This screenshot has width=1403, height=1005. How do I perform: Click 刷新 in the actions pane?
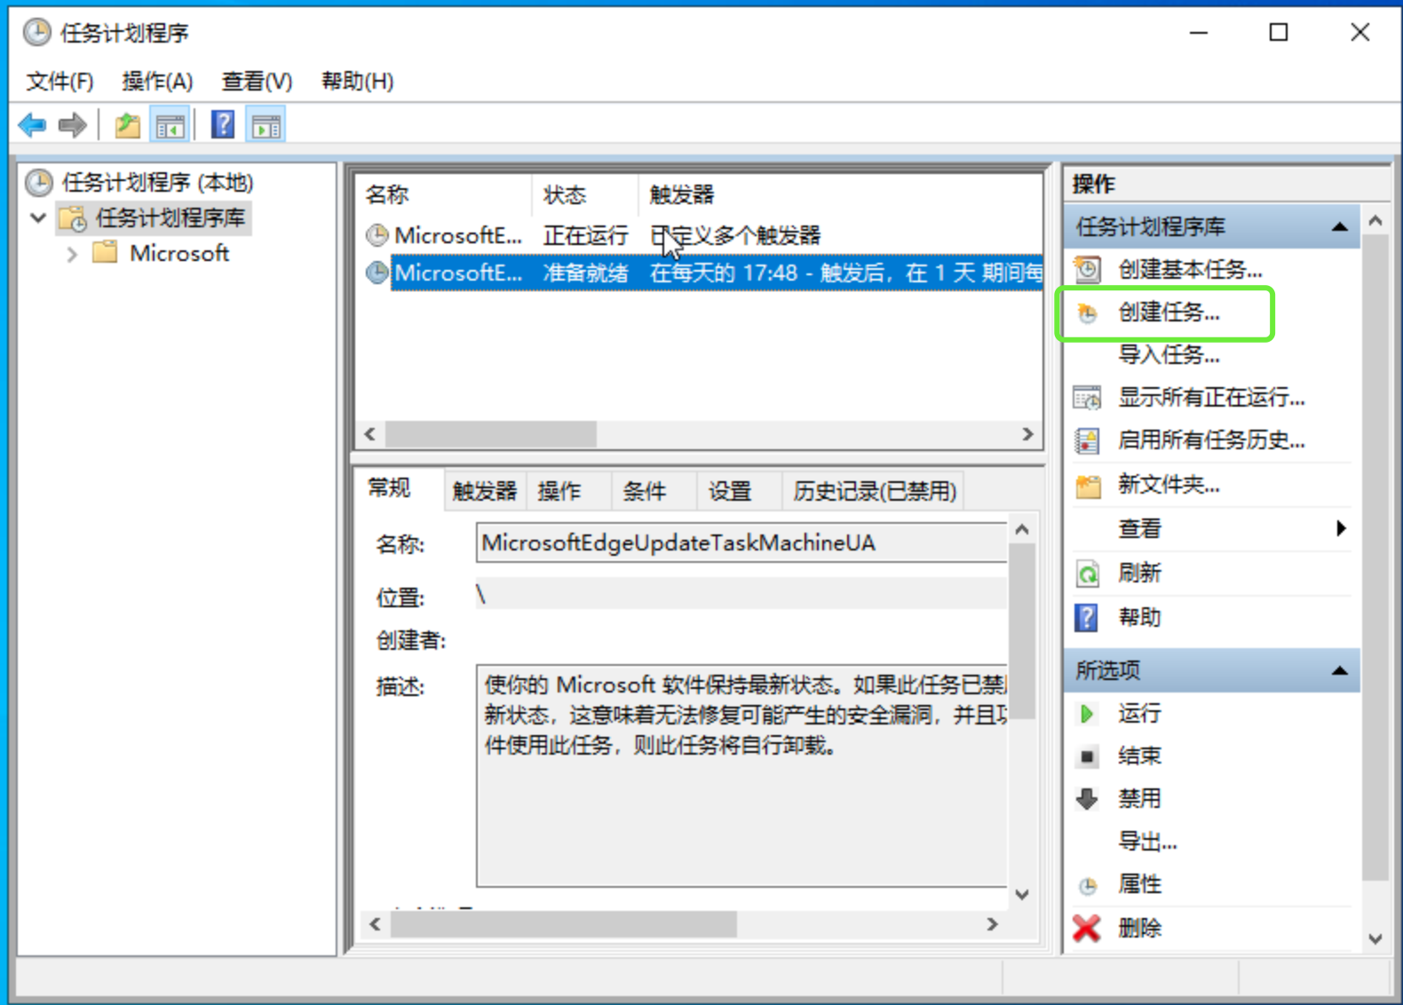coord(1139,574)
